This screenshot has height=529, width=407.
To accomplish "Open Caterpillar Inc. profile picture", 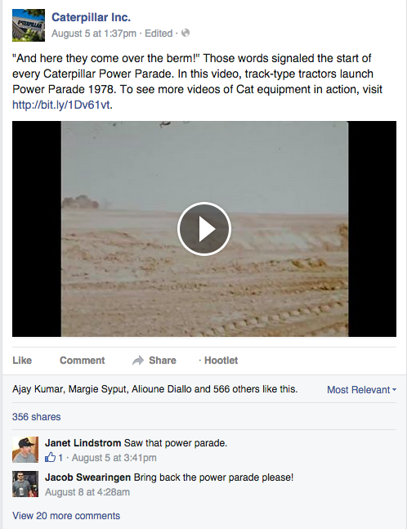I will (29, 25).
